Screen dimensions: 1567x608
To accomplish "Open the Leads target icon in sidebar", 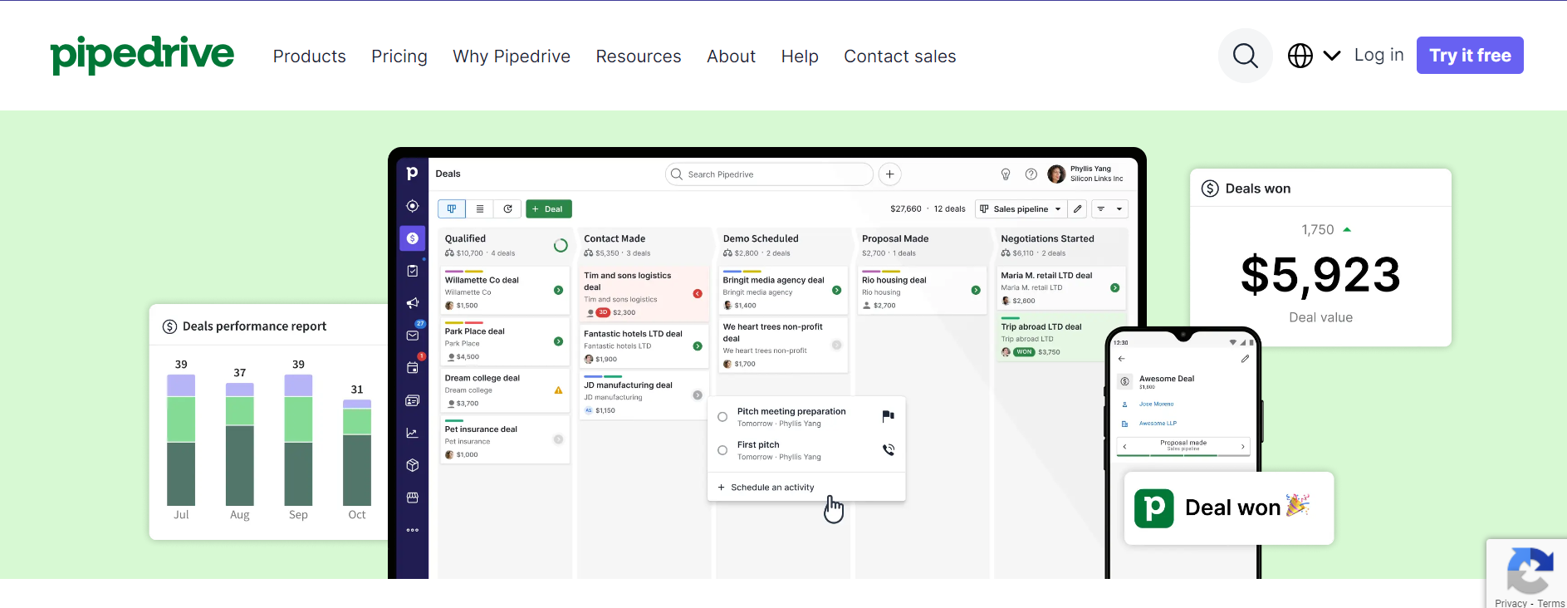I will (412, 206).
